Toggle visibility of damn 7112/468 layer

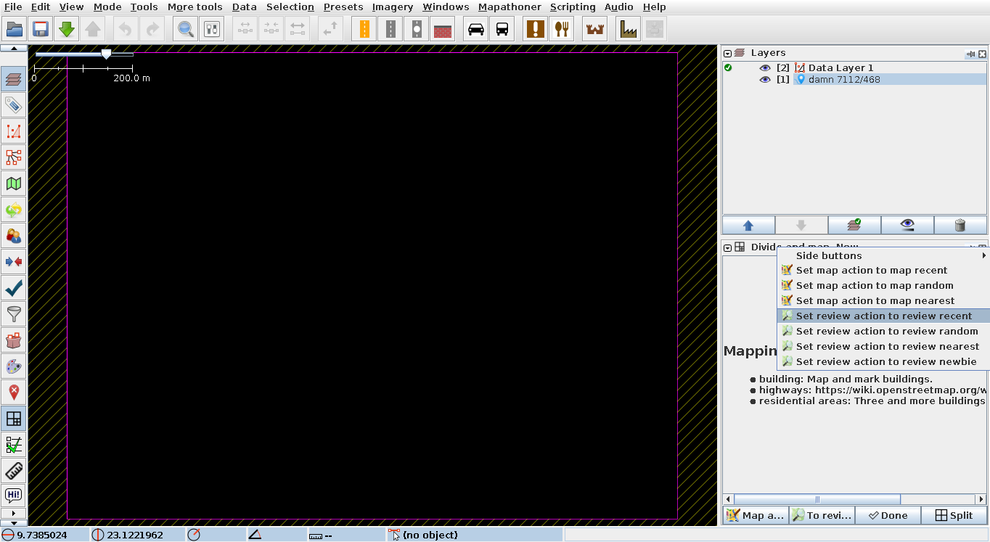(765, 79)
